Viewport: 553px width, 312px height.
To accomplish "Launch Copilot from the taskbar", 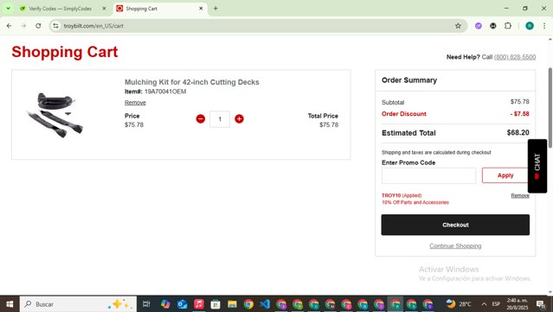I will pos(165,304).
